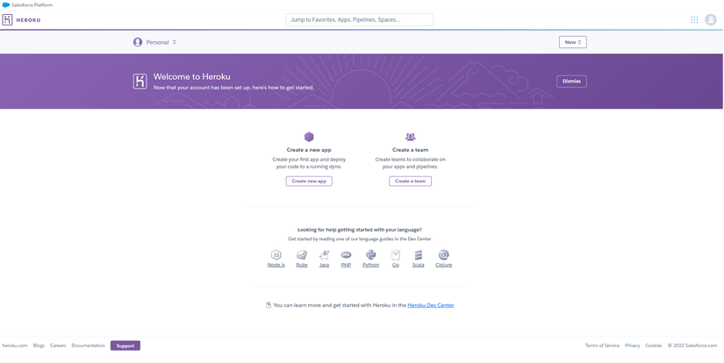724x363 pixels.
Task: Click the hexagon Create a new app icon
Action: tap(309, 137)
